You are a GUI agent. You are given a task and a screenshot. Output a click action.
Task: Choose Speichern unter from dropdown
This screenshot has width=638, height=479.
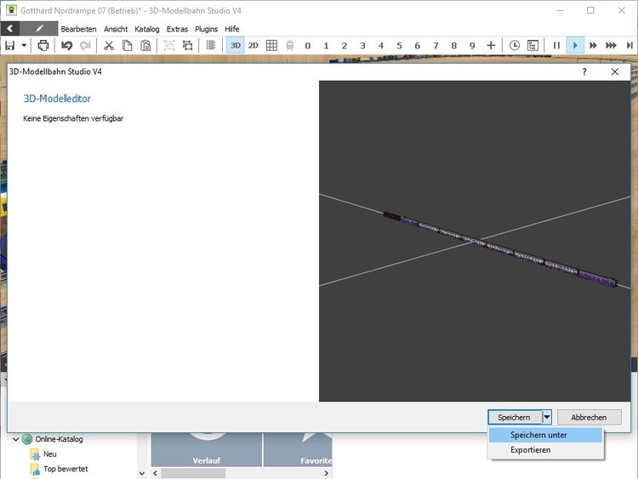click(x=545, y=435)
